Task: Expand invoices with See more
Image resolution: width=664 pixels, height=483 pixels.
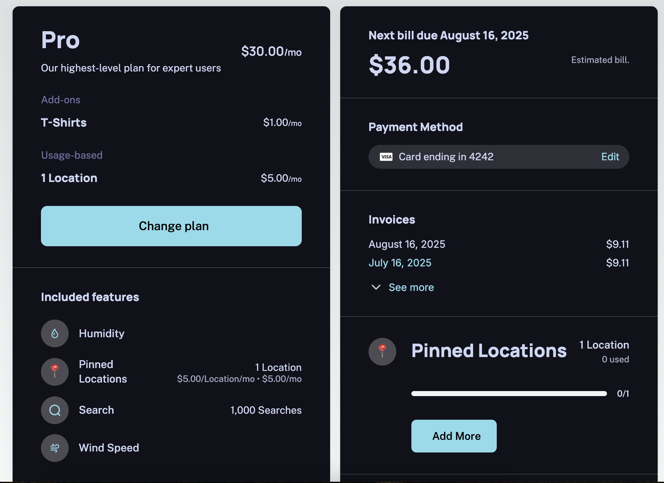Action: [411, 287]
